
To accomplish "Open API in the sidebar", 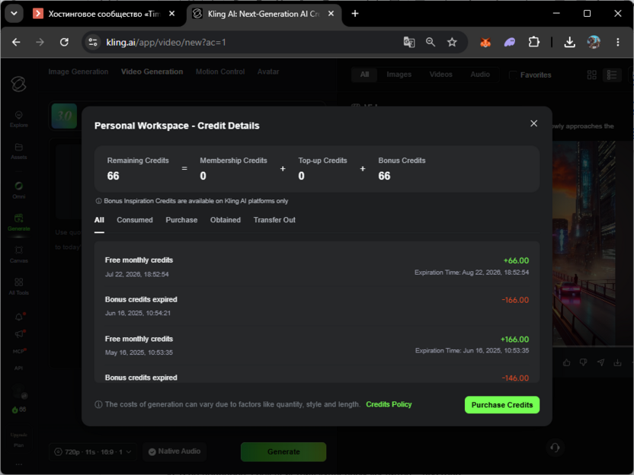I will tap(18, 368).
